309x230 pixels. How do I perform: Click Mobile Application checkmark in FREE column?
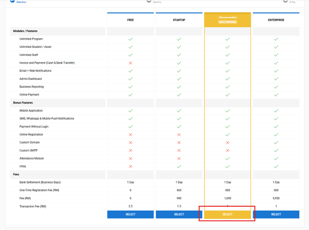tap(130, 111)
